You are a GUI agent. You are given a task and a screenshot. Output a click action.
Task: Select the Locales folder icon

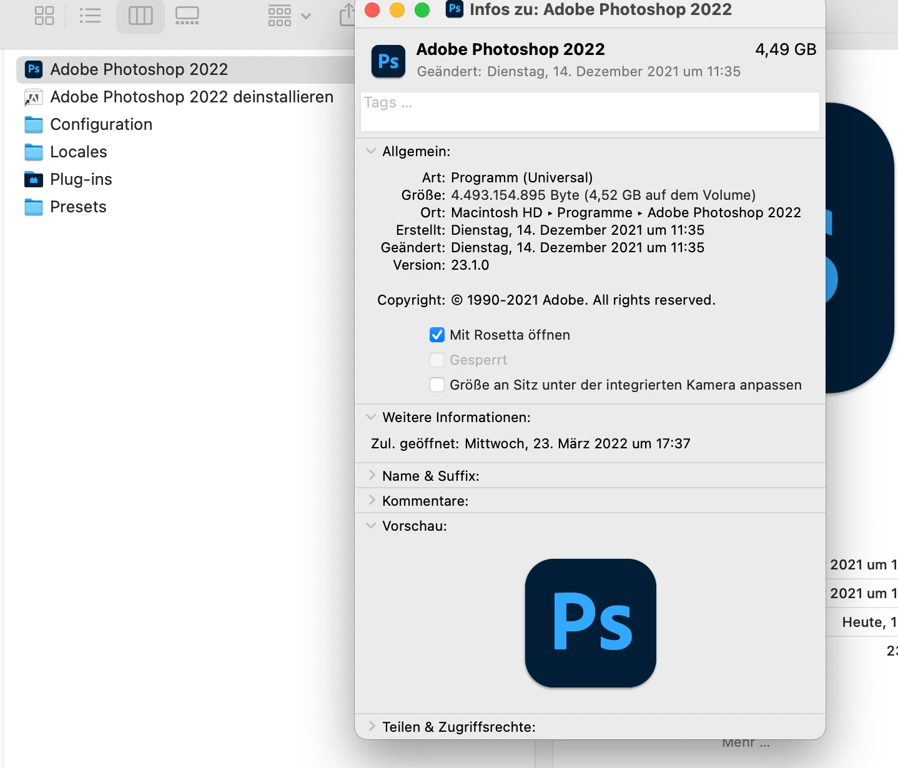[34, 152]
